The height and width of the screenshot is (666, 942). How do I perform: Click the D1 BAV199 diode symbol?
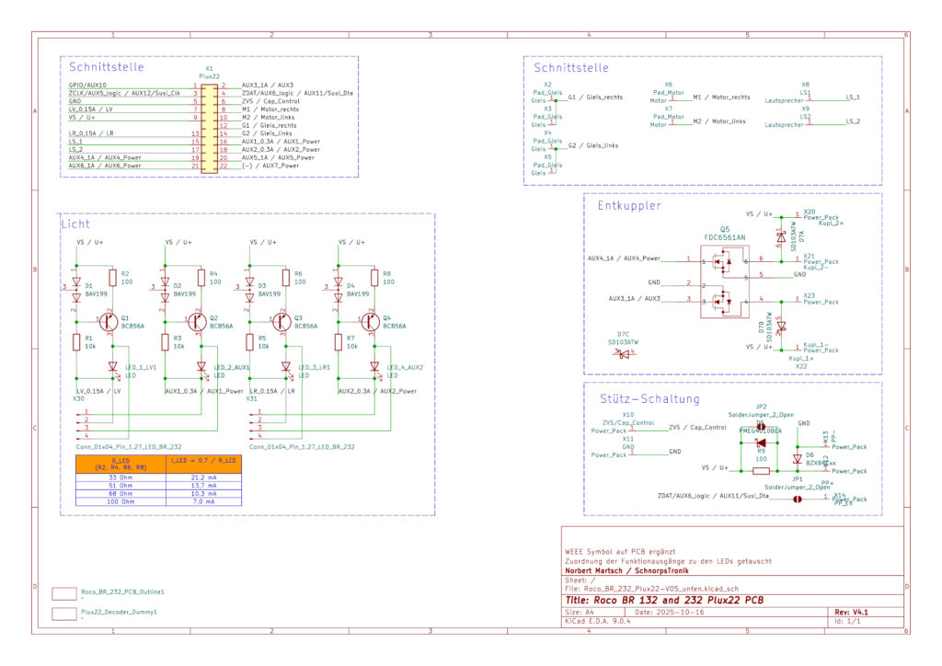click(77, 289)
